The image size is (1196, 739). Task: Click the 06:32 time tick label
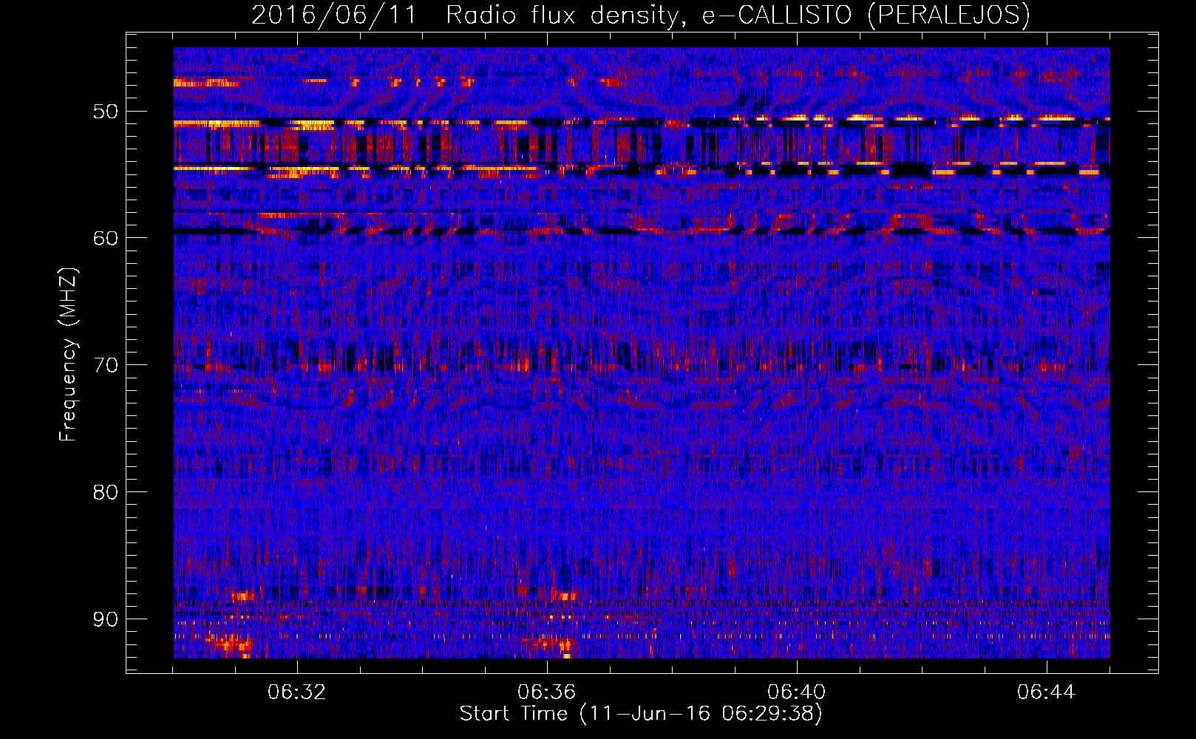(297, 692)
